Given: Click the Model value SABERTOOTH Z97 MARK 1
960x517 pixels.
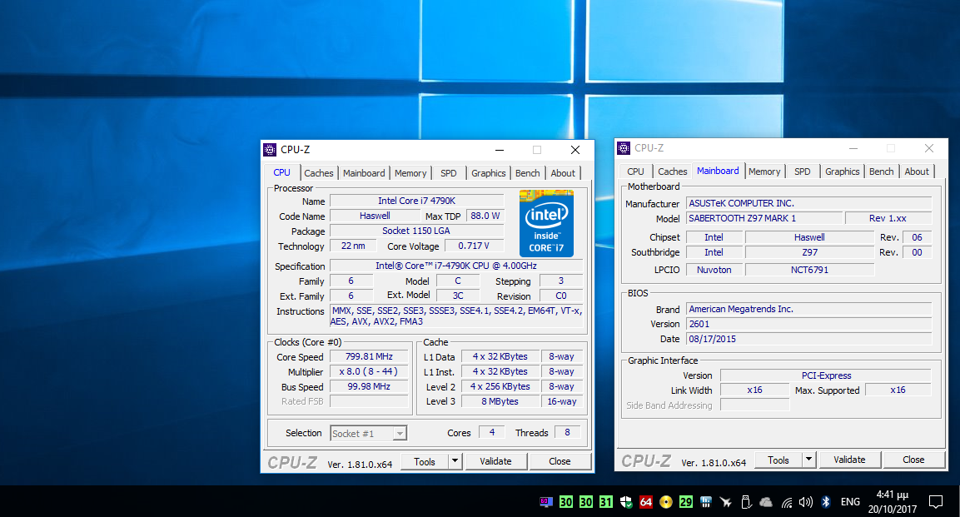Looking at the screenshot, I should [x=764, y=218].
